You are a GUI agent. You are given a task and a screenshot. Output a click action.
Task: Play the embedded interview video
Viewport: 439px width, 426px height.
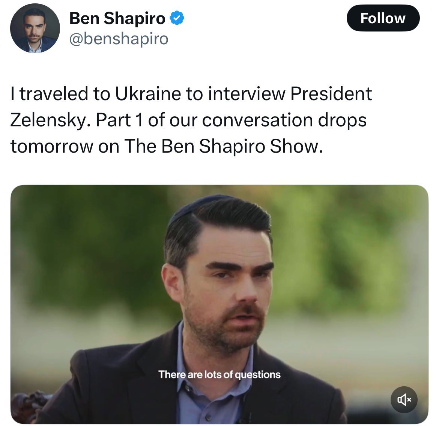point(219,304)
